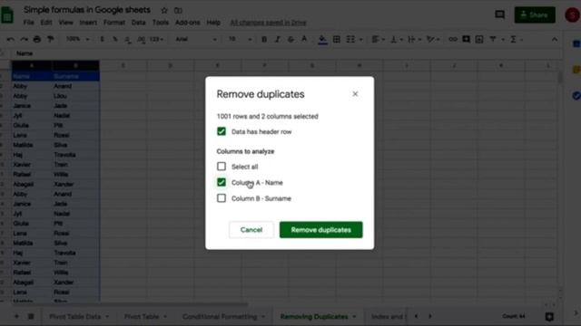Open the text rotation dropdown
This screenshot has width=581, height=326.
432,39
